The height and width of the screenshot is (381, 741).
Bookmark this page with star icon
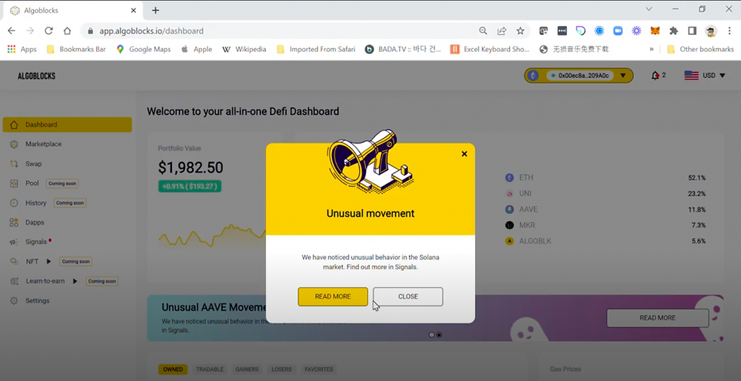click(520, 30)
